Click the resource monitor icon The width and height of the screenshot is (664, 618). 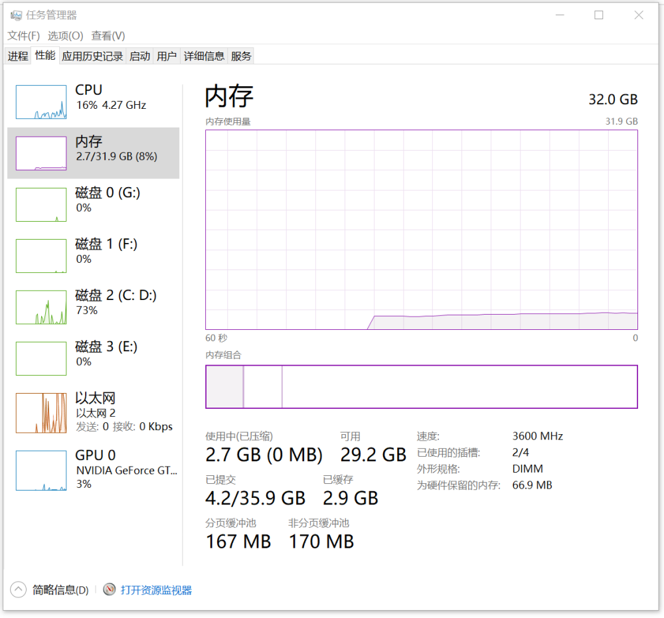tap(110, 589)
